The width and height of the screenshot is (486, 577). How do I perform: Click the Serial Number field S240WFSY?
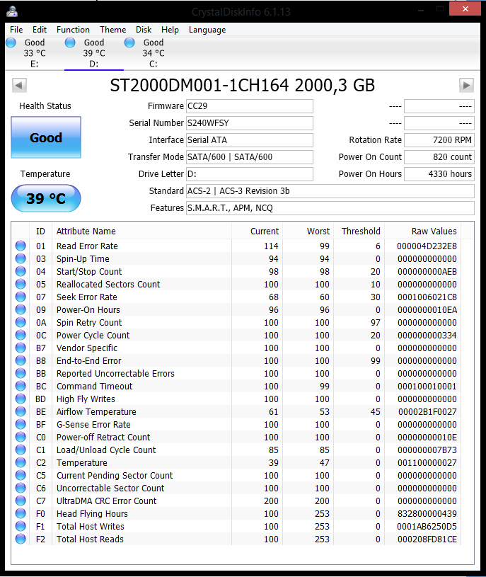click(250, 123)
